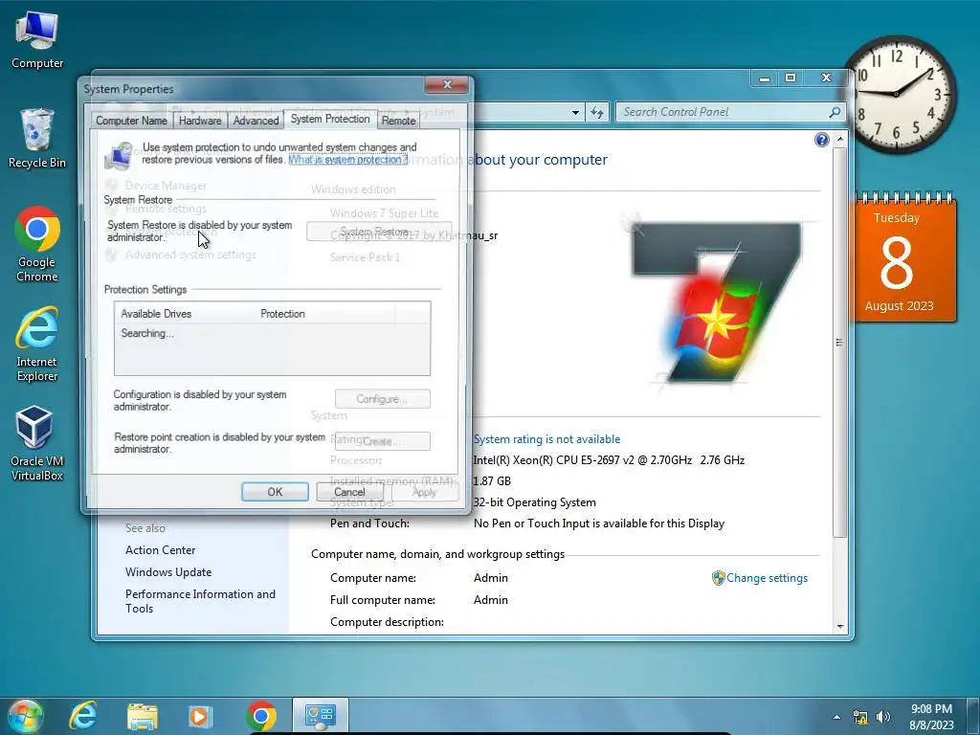This screenshot has height=735, width=980.
Task: Click the Available Drives column header
Action: (x=185, y=314)
